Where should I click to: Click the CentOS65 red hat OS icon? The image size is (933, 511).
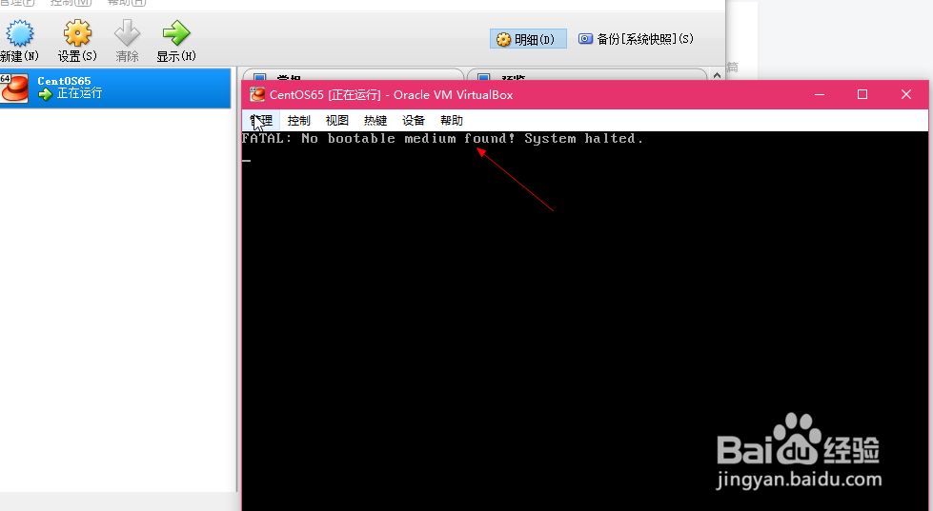(x=14, y=88)
